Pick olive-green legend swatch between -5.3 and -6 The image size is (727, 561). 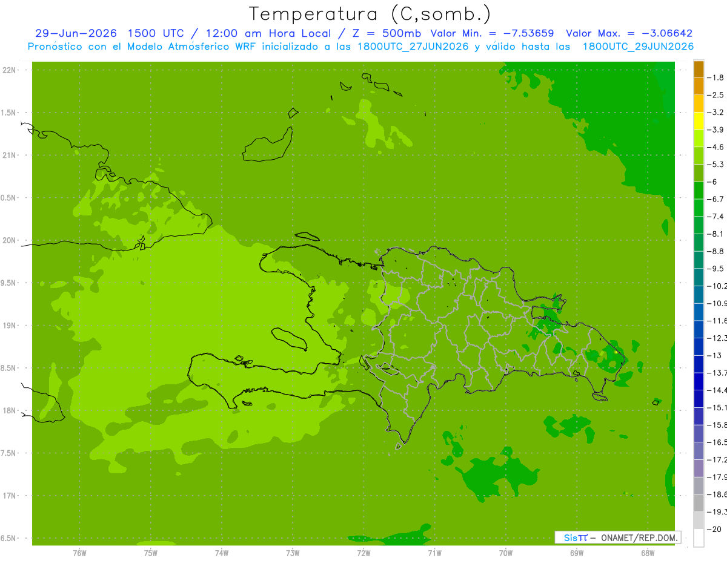click(699, 173)
